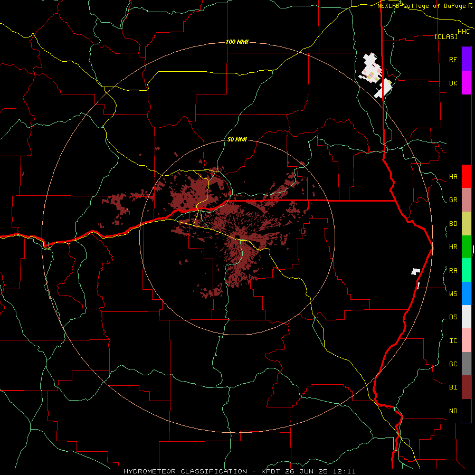Click the IC legend label

pos(453,341)
